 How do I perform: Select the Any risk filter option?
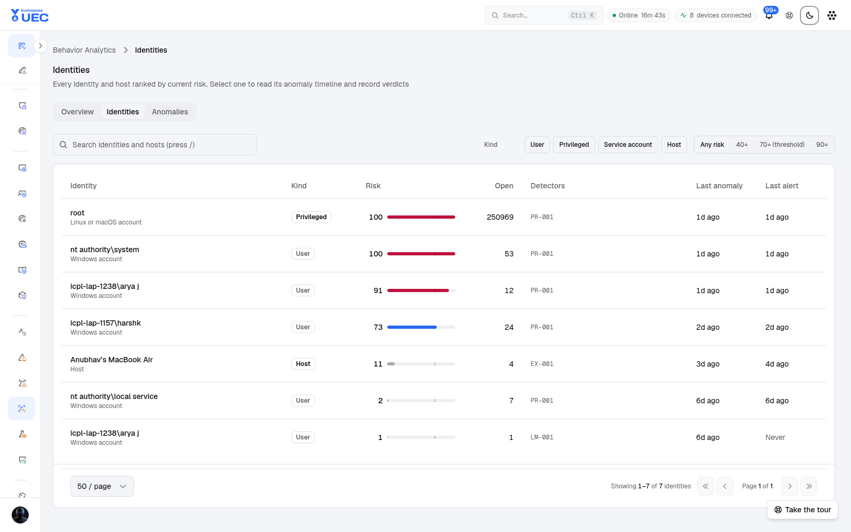[x=712, y=145]
